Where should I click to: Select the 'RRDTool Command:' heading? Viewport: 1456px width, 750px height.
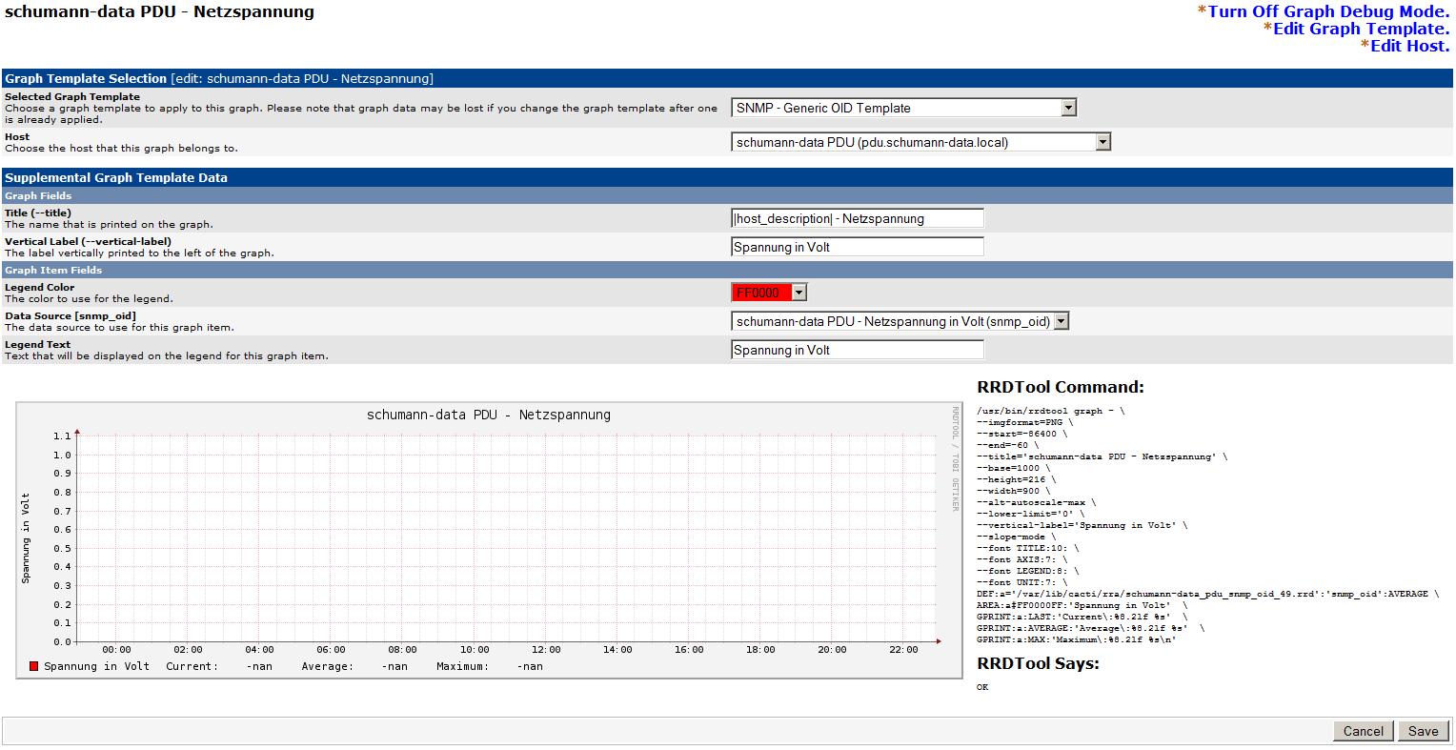[x=1061, y=387]
